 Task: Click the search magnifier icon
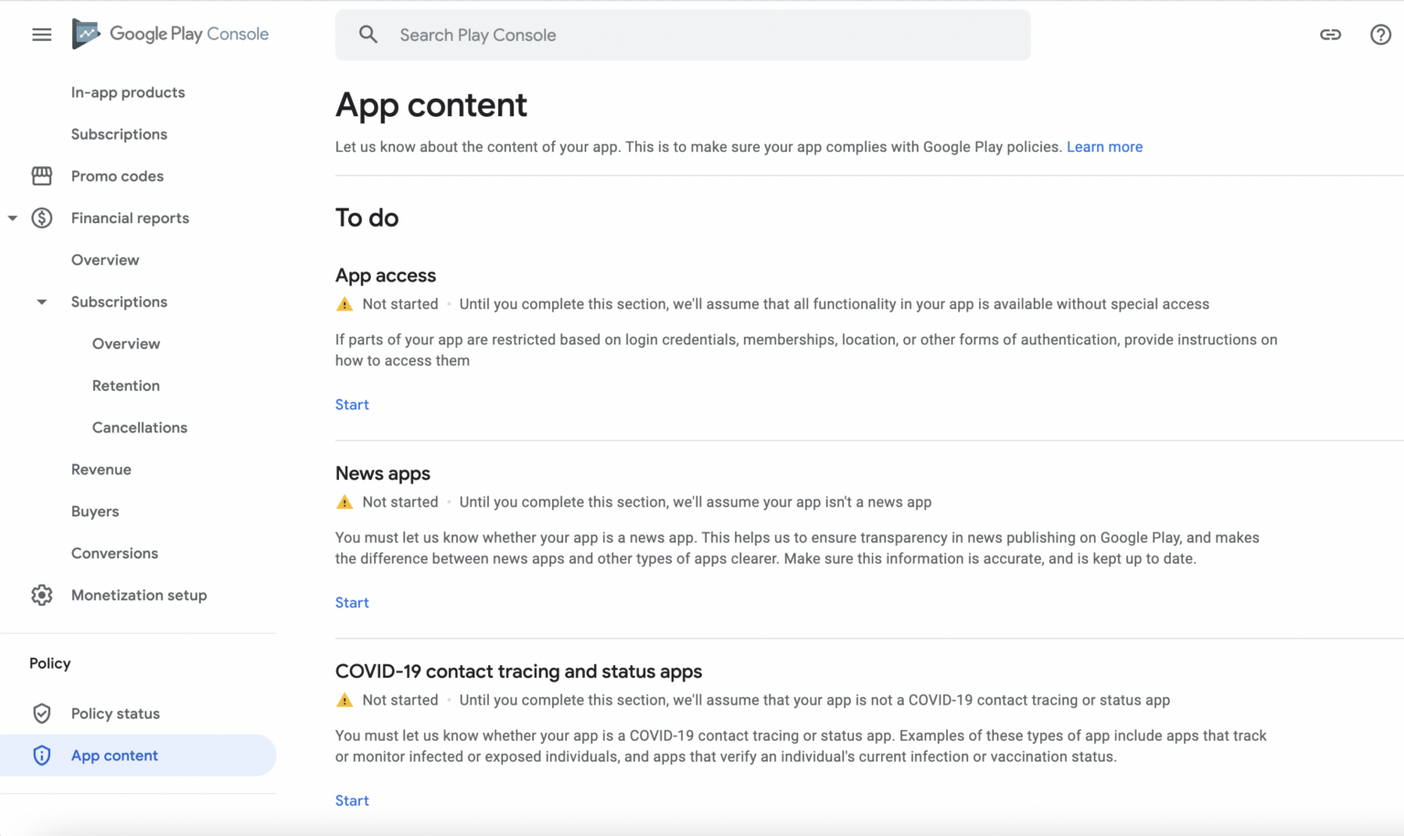click(368, 35)
